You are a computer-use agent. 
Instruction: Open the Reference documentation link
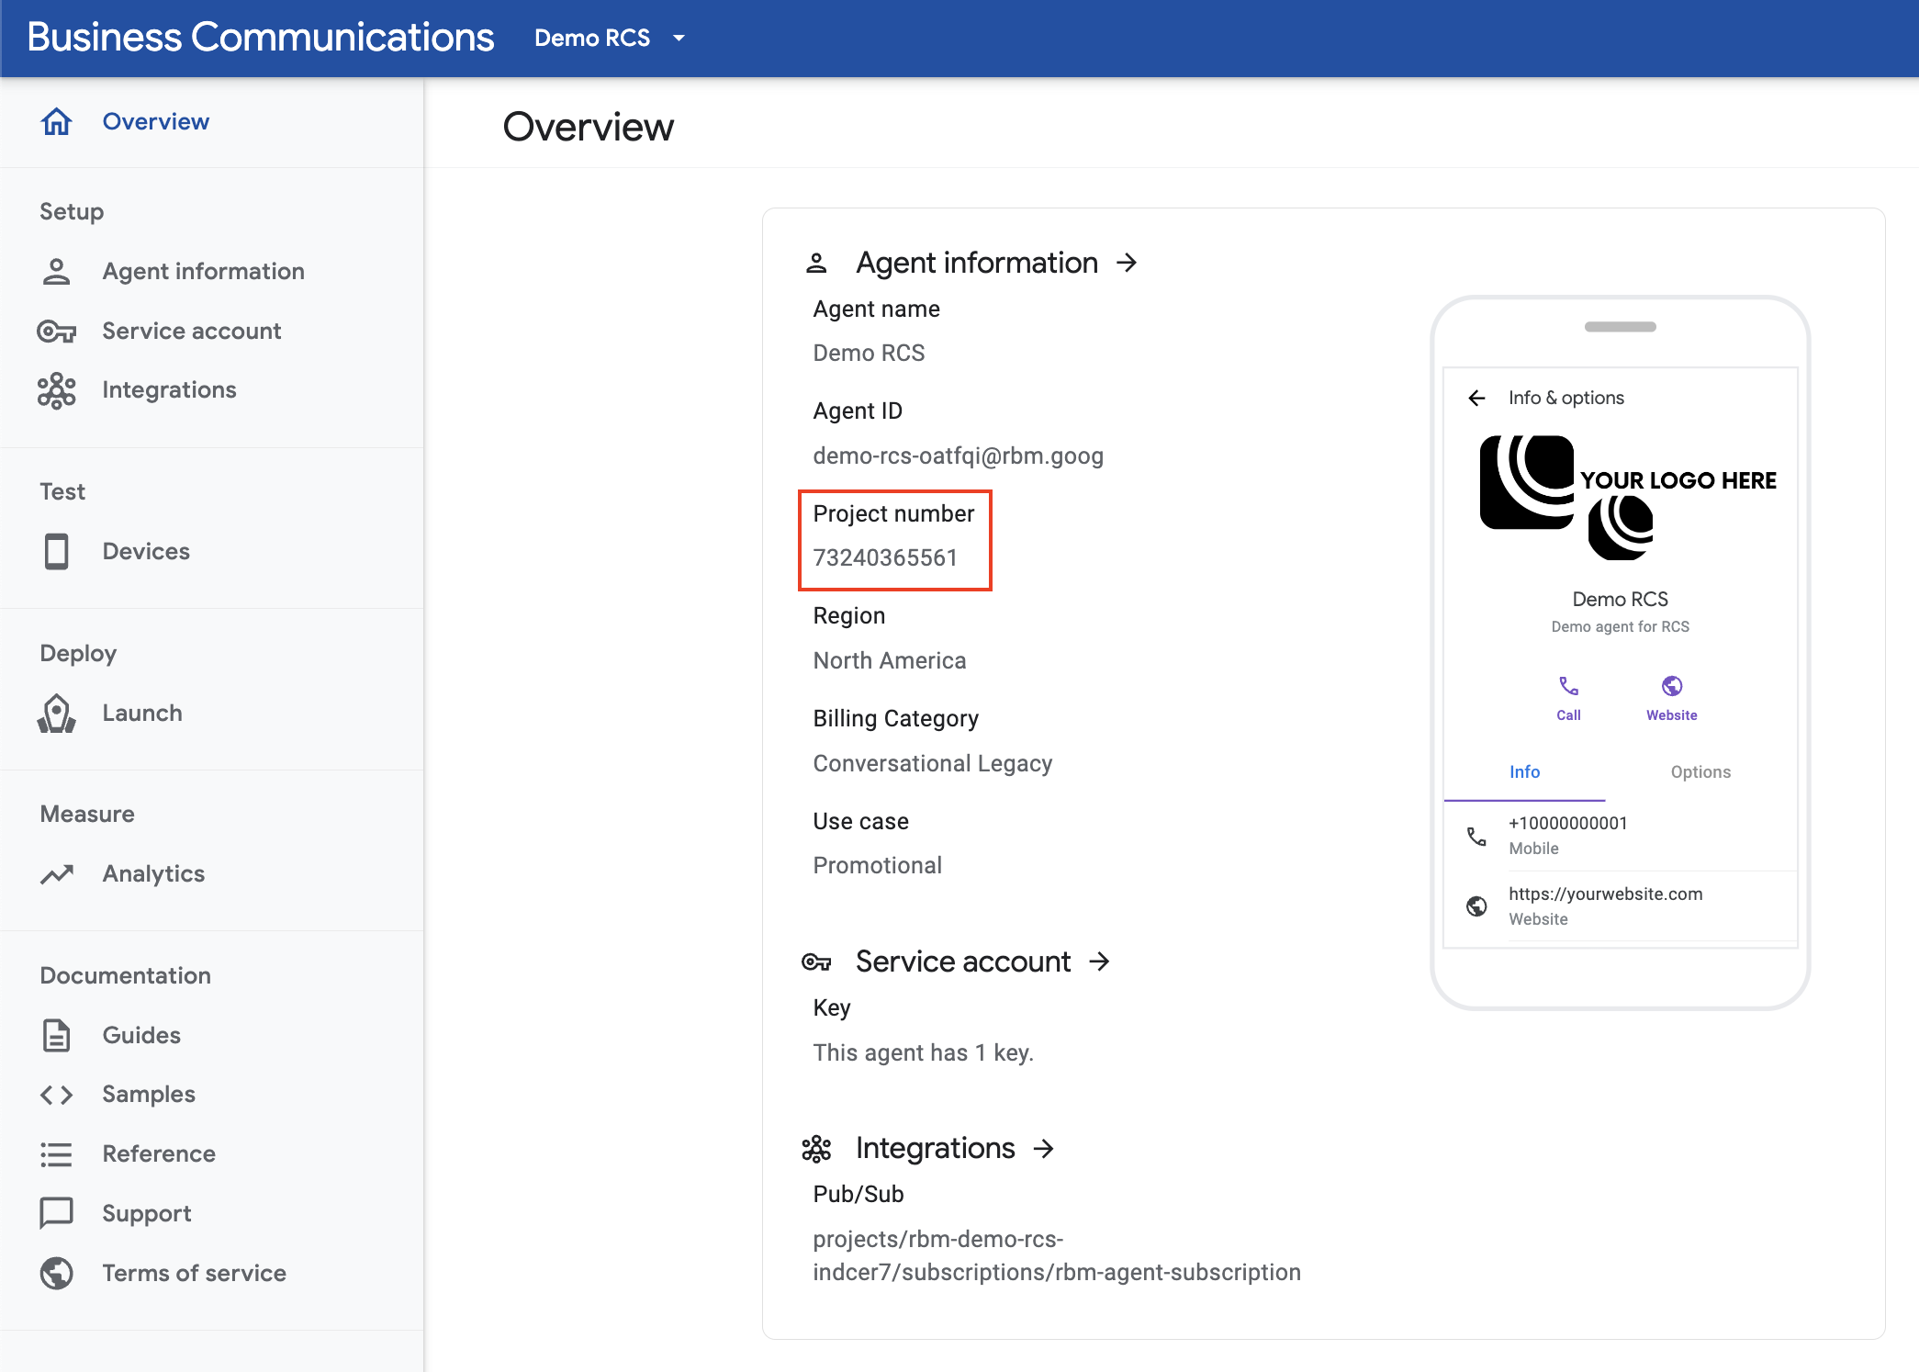point(159,1153)
